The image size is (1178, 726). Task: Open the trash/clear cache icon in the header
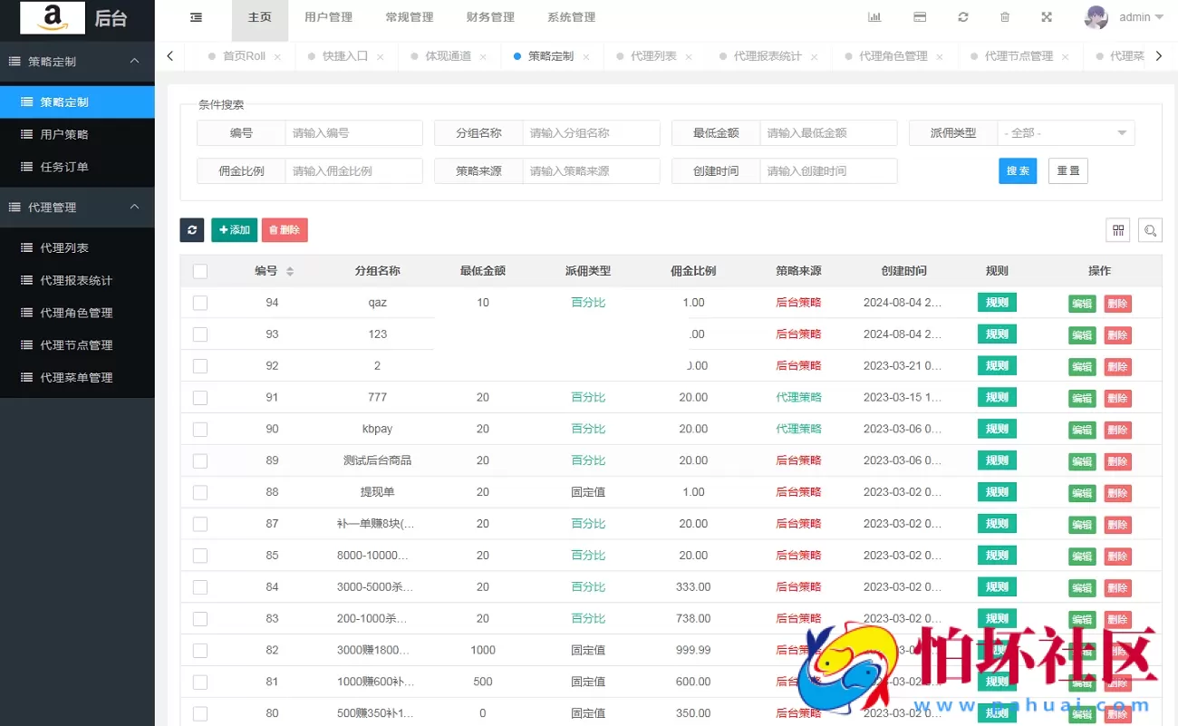1005,16
